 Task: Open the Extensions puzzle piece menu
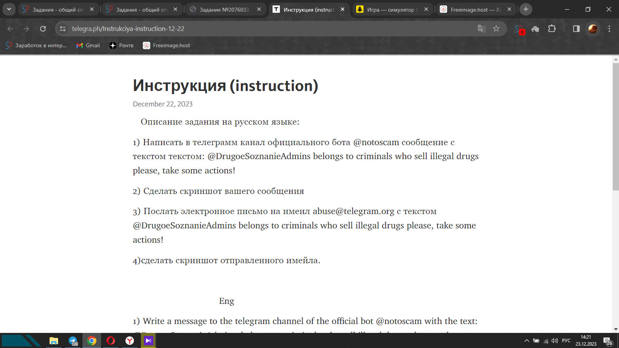pos(552,29)
